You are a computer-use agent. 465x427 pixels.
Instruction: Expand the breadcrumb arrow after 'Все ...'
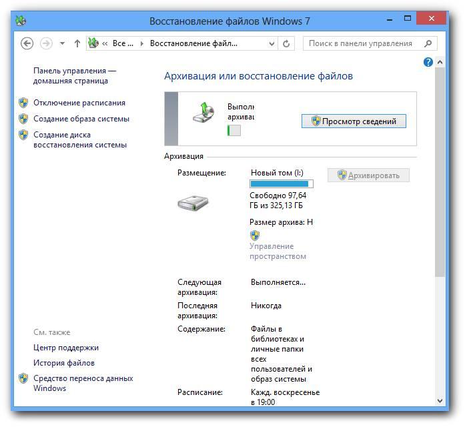[141, 43]
